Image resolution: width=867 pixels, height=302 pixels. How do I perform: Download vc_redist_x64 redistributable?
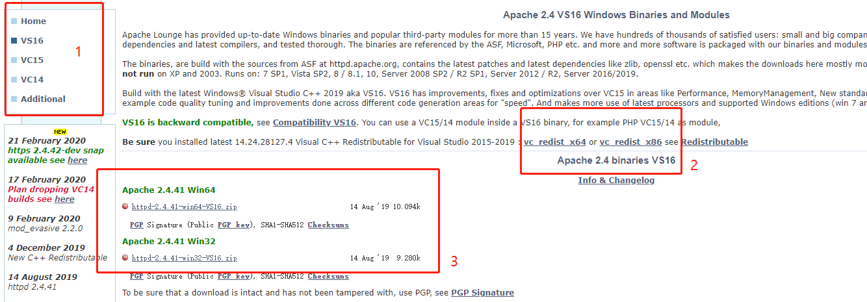555,142
